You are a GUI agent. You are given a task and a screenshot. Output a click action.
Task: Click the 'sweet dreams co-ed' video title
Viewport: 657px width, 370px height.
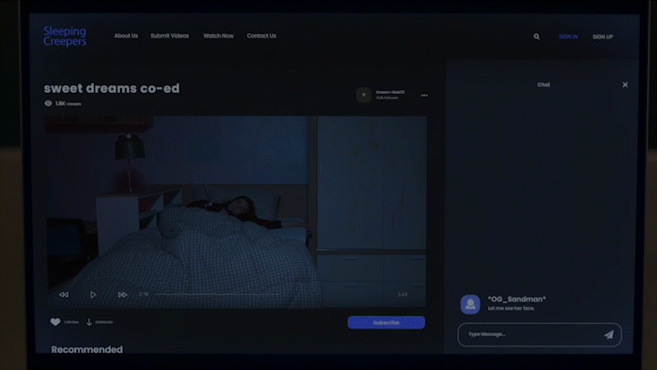click(112, 88)
